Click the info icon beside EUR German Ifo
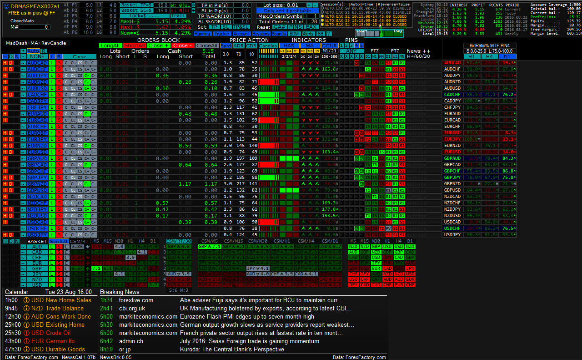Viewport: 582px width, 360px height. click(26, 341)
